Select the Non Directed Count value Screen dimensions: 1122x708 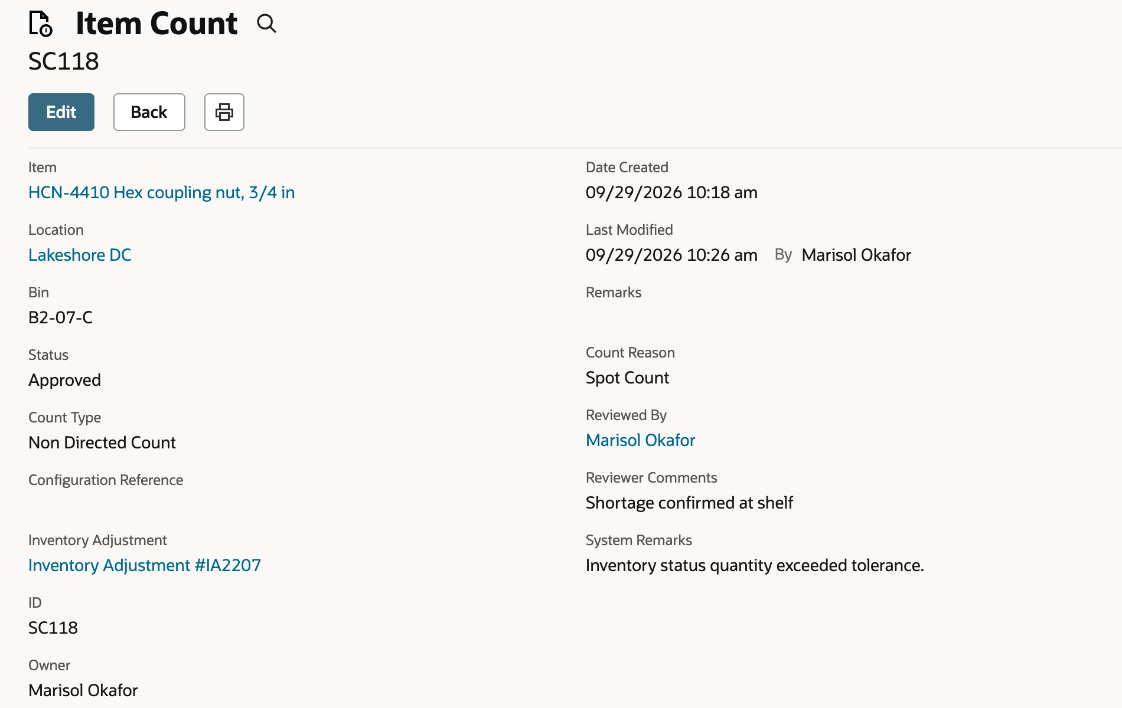102,442
